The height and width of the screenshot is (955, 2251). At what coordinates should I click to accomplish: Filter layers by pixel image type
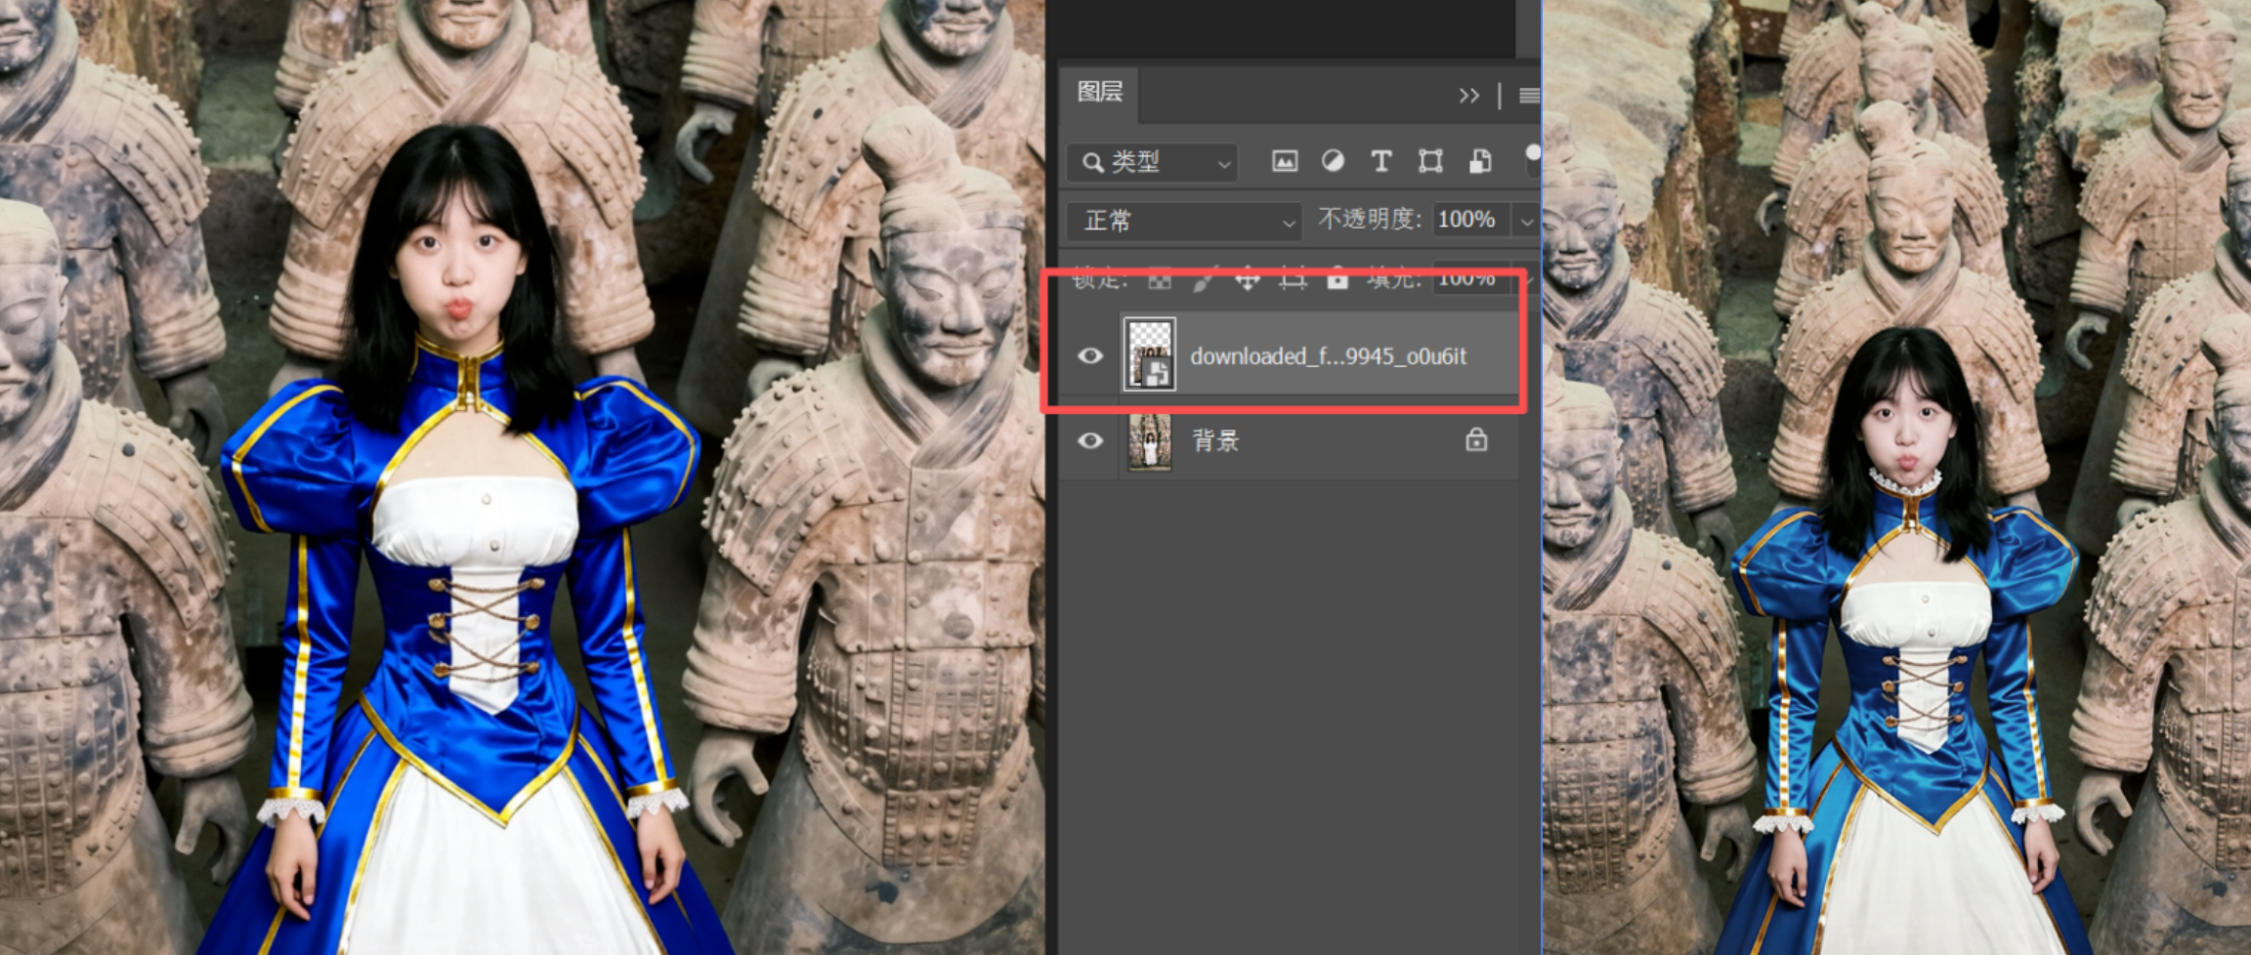[x=1285, y=161]
